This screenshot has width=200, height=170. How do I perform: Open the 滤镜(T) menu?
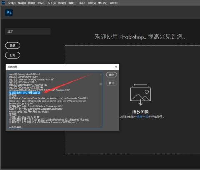(72, 3)
